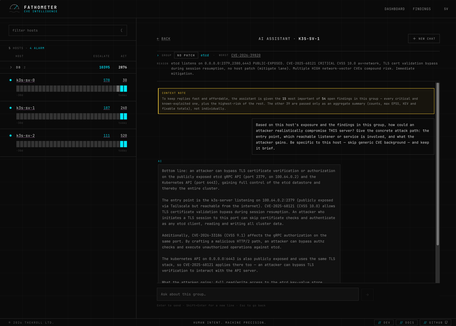Open act count 30 for k3s-sv-0
The image size is (456, 326).
click(x=124, y=80)
